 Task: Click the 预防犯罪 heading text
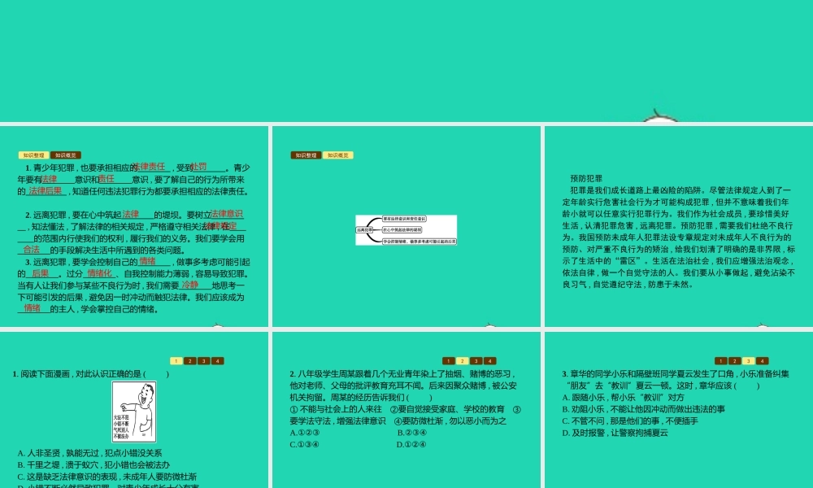point(586,178)
